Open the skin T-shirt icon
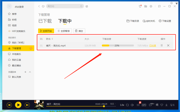Image resolution: width=180 pixels, height=112 pixels. pyautogui.click(x=140, y=6)
